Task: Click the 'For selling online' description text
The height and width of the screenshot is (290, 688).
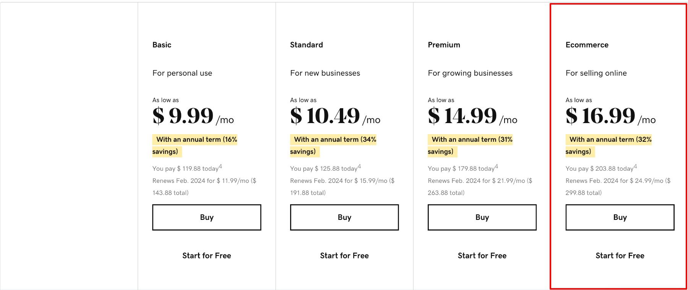Action: 596,73
